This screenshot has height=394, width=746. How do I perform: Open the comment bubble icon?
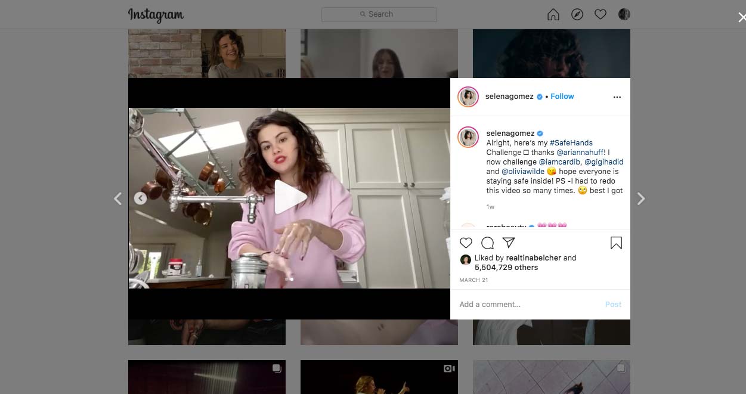coord(487,243)
